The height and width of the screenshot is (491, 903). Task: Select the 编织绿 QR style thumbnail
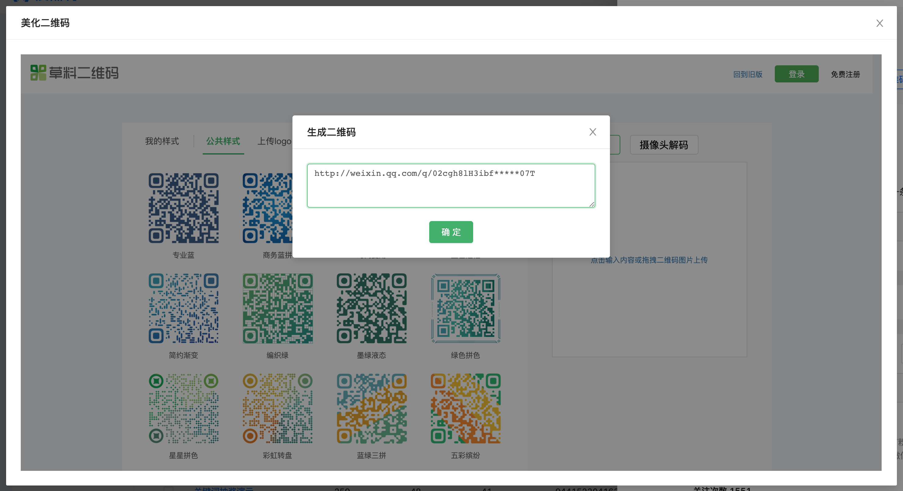(x=277, y=308)
